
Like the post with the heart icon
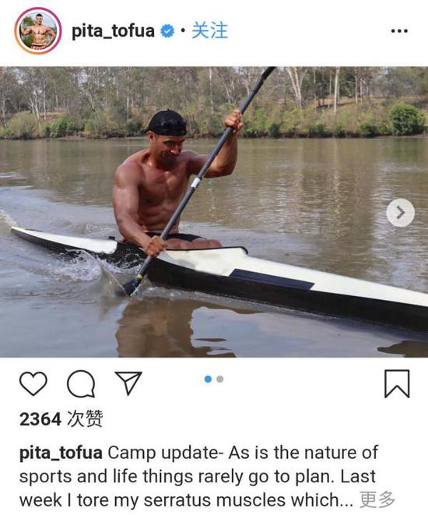pos(33,383)
